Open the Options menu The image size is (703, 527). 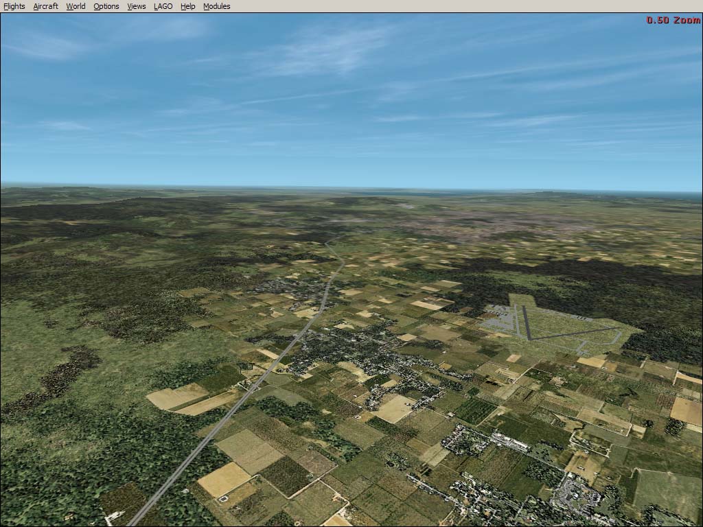[x=106, y=6]
